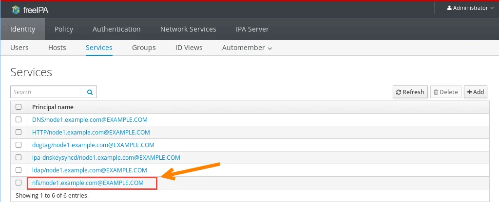Expand the Automember dropdown
This screenshot has height=202, width=499.
[x=247, y=48]
